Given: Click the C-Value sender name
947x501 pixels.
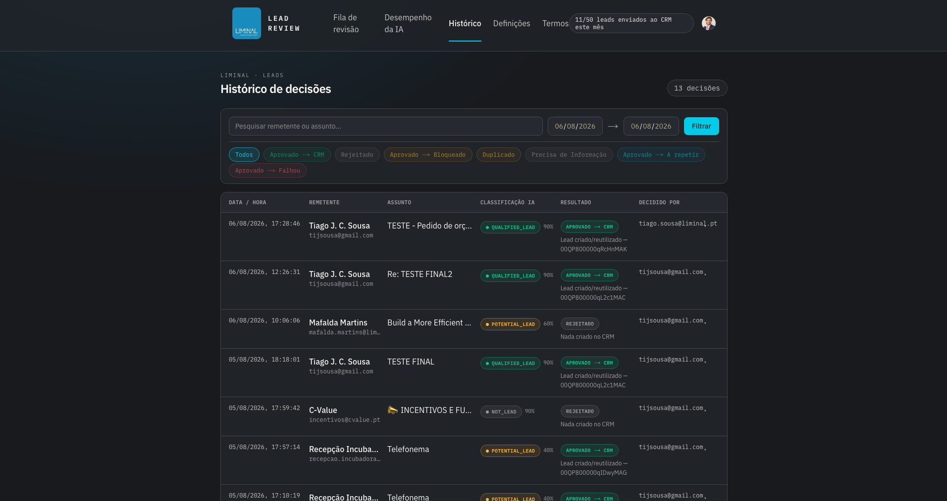Looking at the screenshot, I should point(323,410).
